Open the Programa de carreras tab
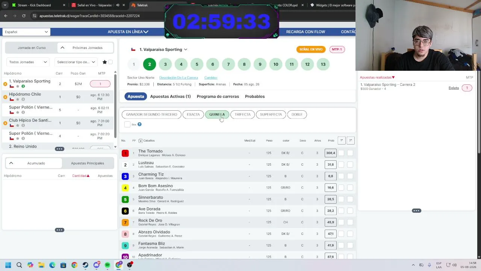The width and height of the screenshot is (481, 271). click(x=218, y=96)
